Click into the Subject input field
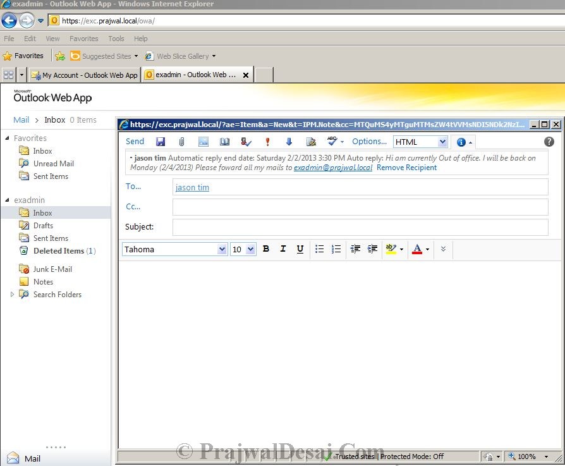 [x=360, y=228]
